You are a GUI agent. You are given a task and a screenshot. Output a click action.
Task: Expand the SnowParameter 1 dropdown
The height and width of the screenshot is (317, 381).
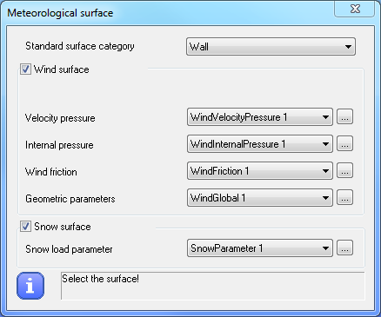tap(260, 248)
